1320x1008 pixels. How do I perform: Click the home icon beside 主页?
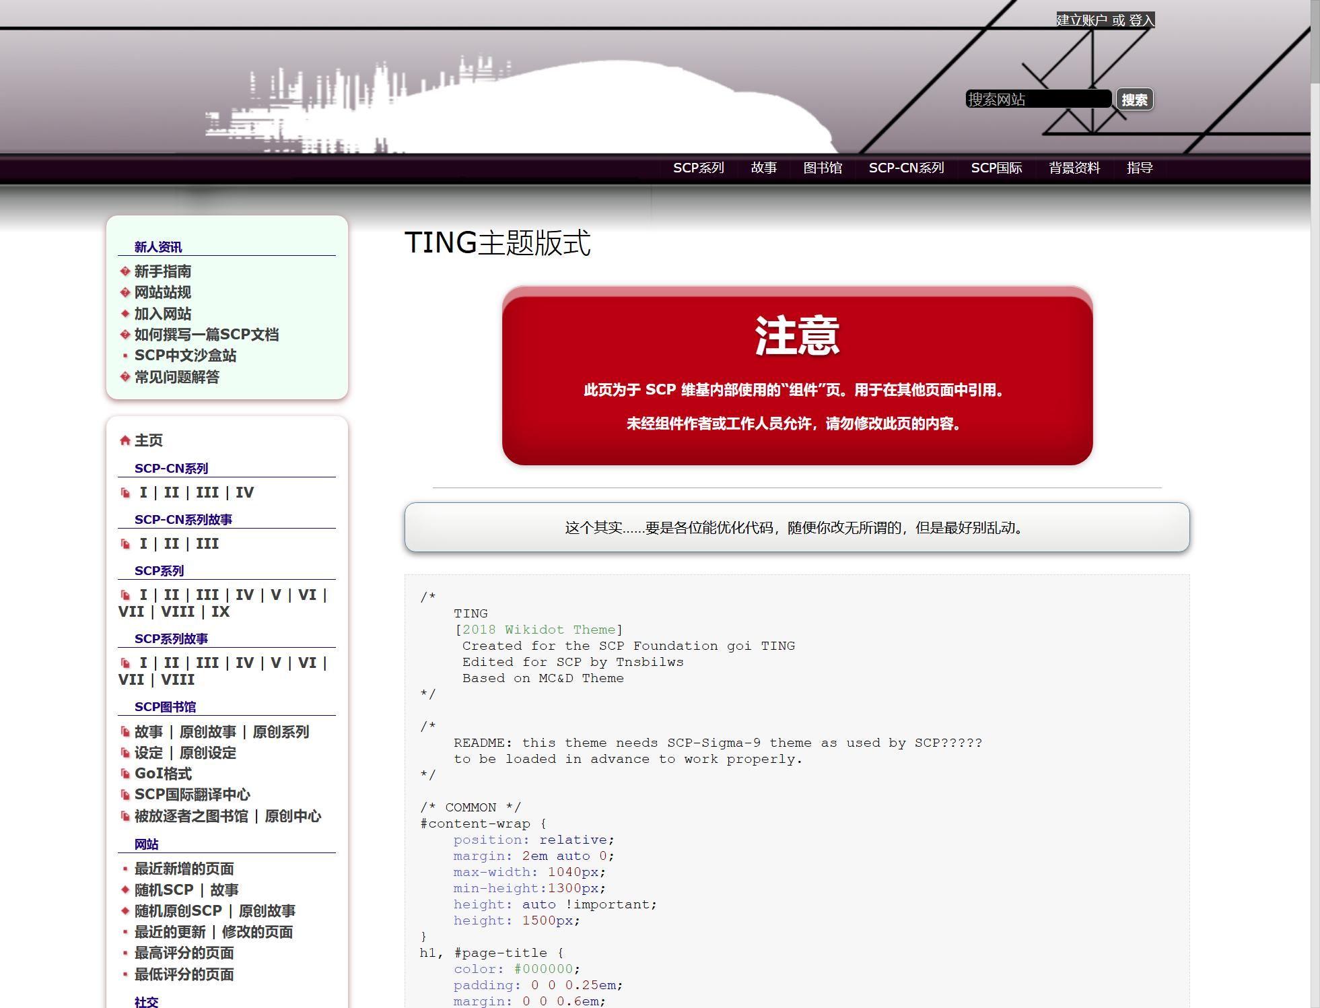125,441
